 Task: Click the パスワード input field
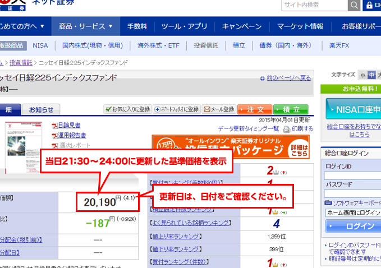point(352,194)
